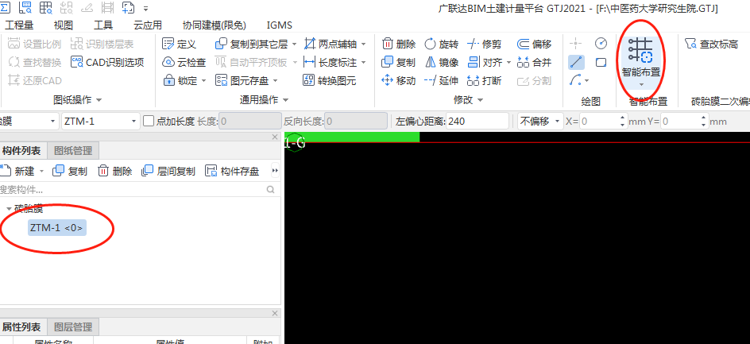Screen dimensions: 750x344
Task: Click the 合并 merge tool
Action: tap(534, 62)
